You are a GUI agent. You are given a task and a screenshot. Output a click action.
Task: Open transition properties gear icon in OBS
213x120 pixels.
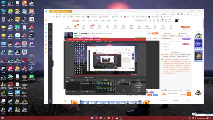click(x=130, y=82)
